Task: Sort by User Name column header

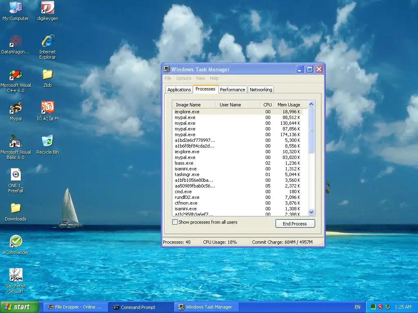Action: tap(238, 105)
